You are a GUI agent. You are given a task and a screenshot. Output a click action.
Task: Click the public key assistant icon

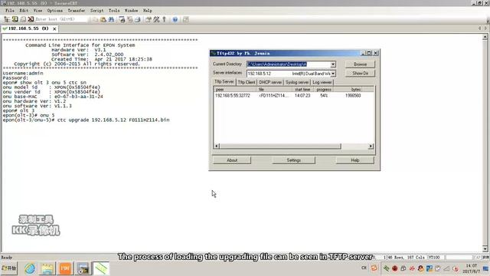[x=164, y=19]
